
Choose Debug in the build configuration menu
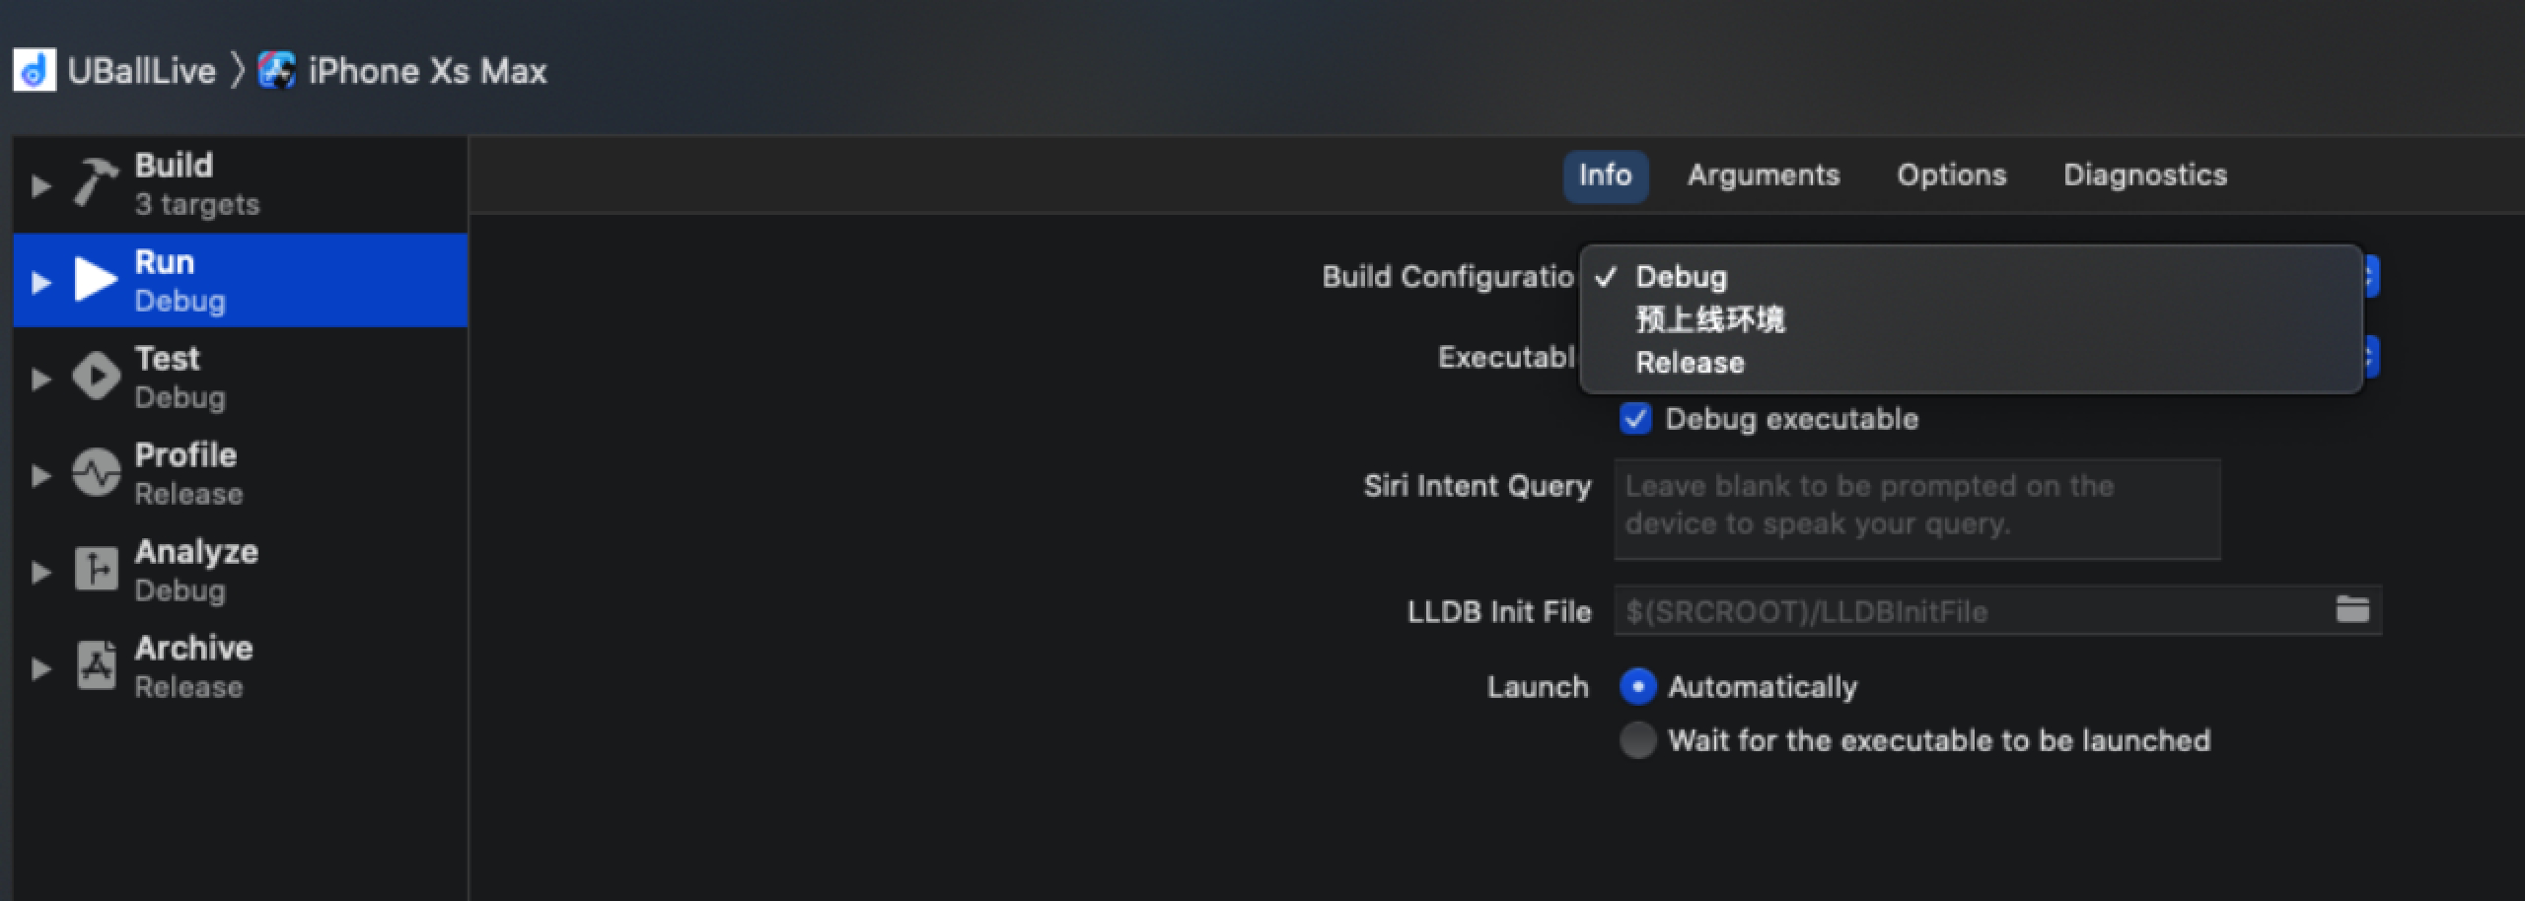[1971, 277]
